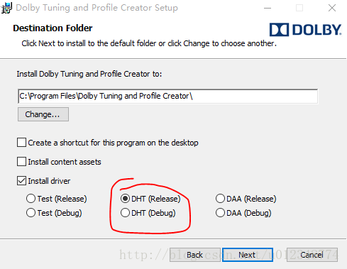Minimize the setup window
The width and height of the screenshot is (347, 269).
[268, 8]
